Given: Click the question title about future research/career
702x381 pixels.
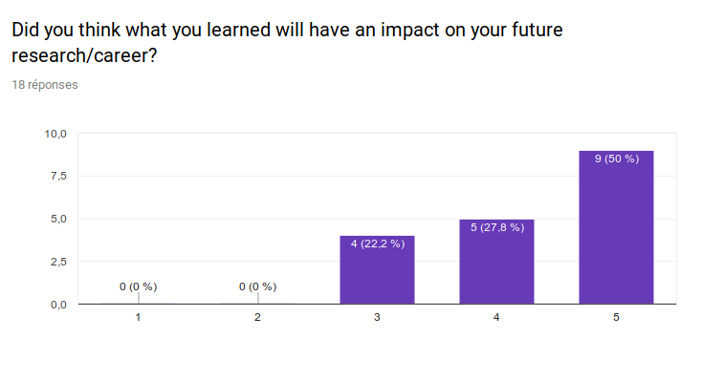Looking at the screenshot, I should click(287, 42).
